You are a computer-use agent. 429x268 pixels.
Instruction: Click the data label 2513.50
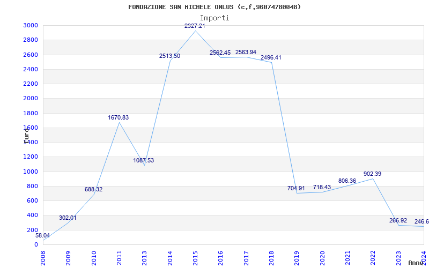[169, 56]
